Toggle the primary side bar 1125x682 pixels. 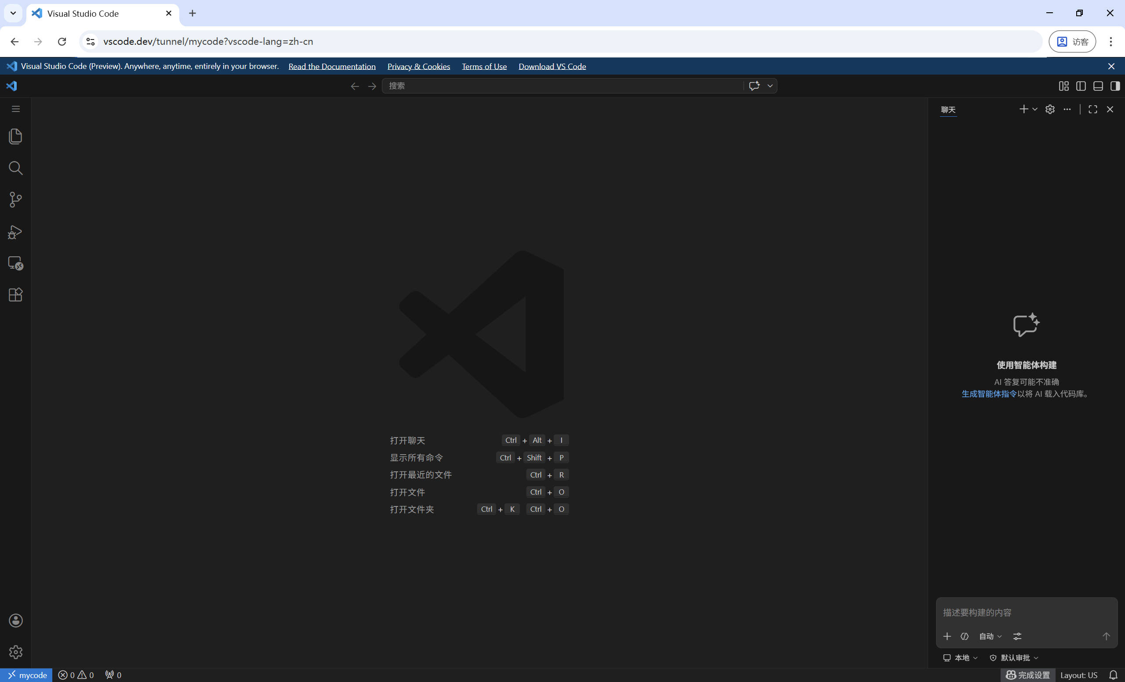point(1081,86)
